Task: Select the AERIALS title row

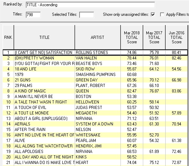Action: point(95,124)
